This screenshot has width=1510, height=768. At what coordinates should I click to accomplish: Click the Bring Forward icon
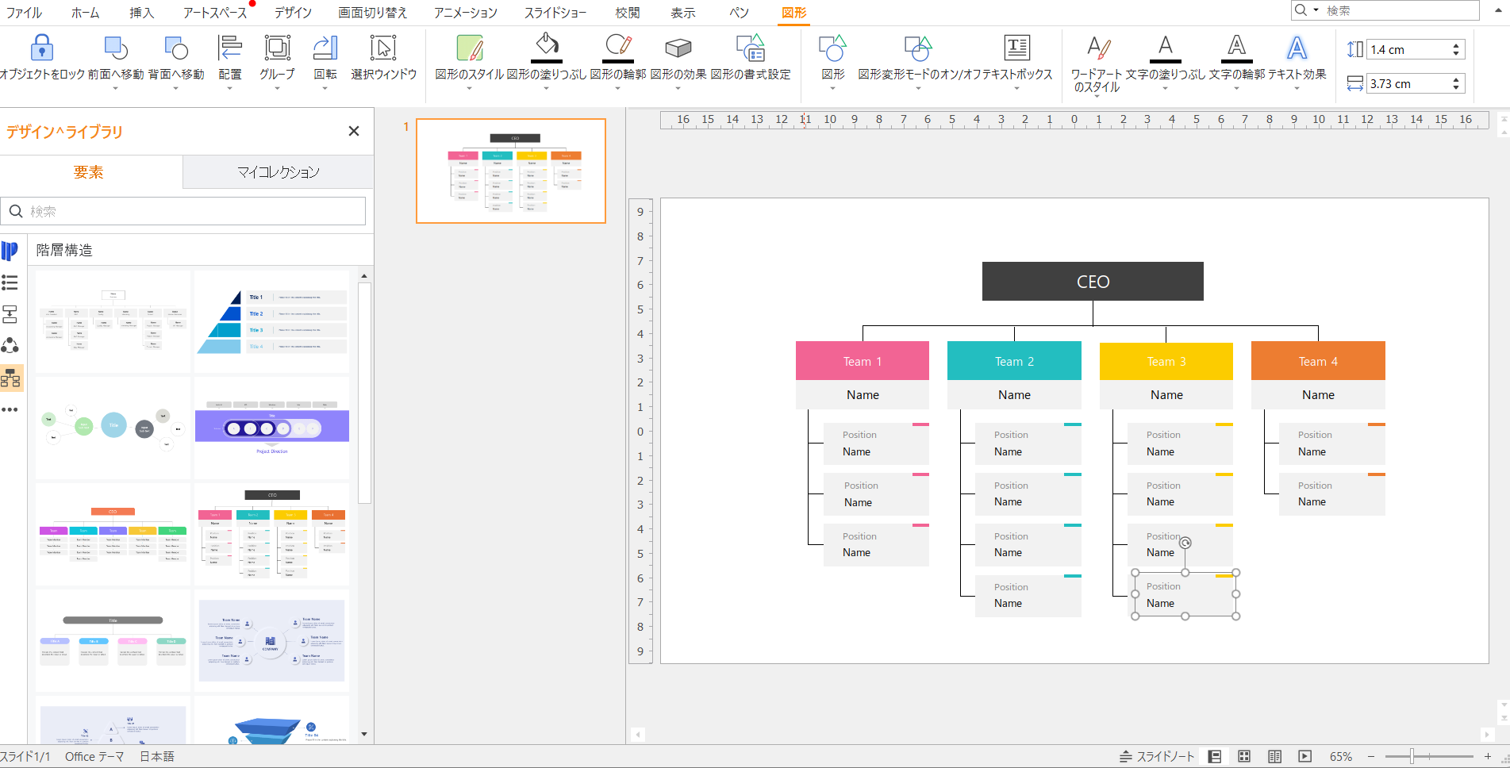pyautogui.click(x=116, y=49)
